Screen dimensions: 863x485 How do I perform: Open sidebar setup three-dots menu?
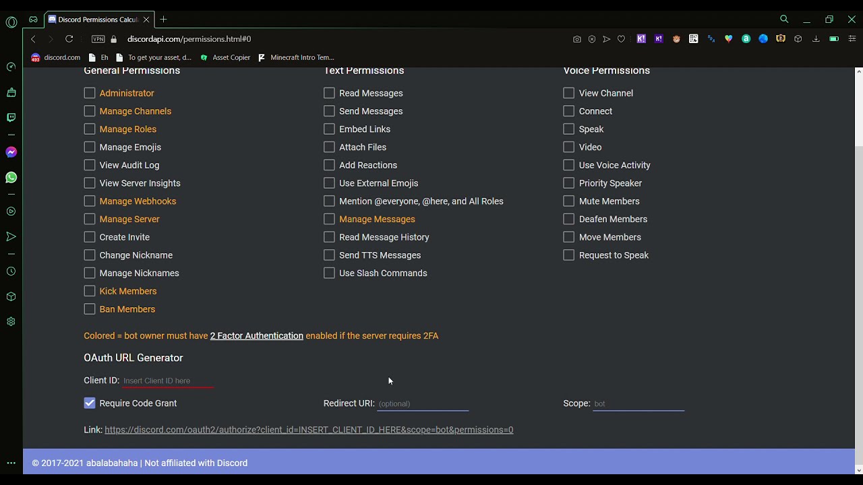point(11,463)
